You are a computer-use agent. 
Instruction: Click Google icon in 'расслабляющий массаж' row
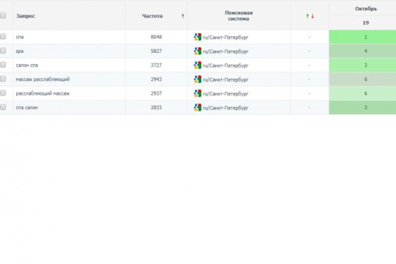[197, 94]
